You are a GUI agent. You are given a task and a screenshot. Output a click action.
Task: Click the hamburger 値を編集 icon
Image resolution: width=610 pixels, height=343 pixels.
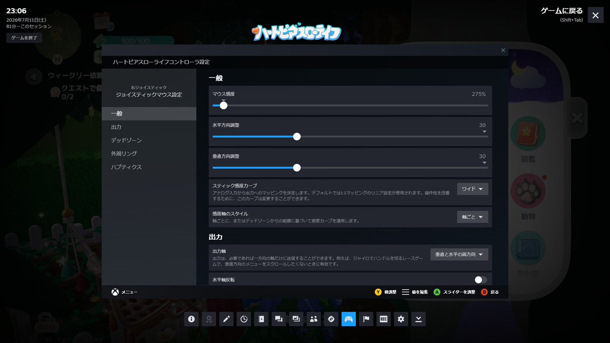(x=405, y=292)
